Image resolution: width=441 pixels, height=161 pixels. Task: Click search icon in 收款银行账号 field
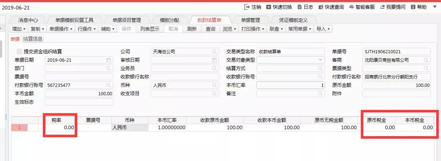coord(320,77)
